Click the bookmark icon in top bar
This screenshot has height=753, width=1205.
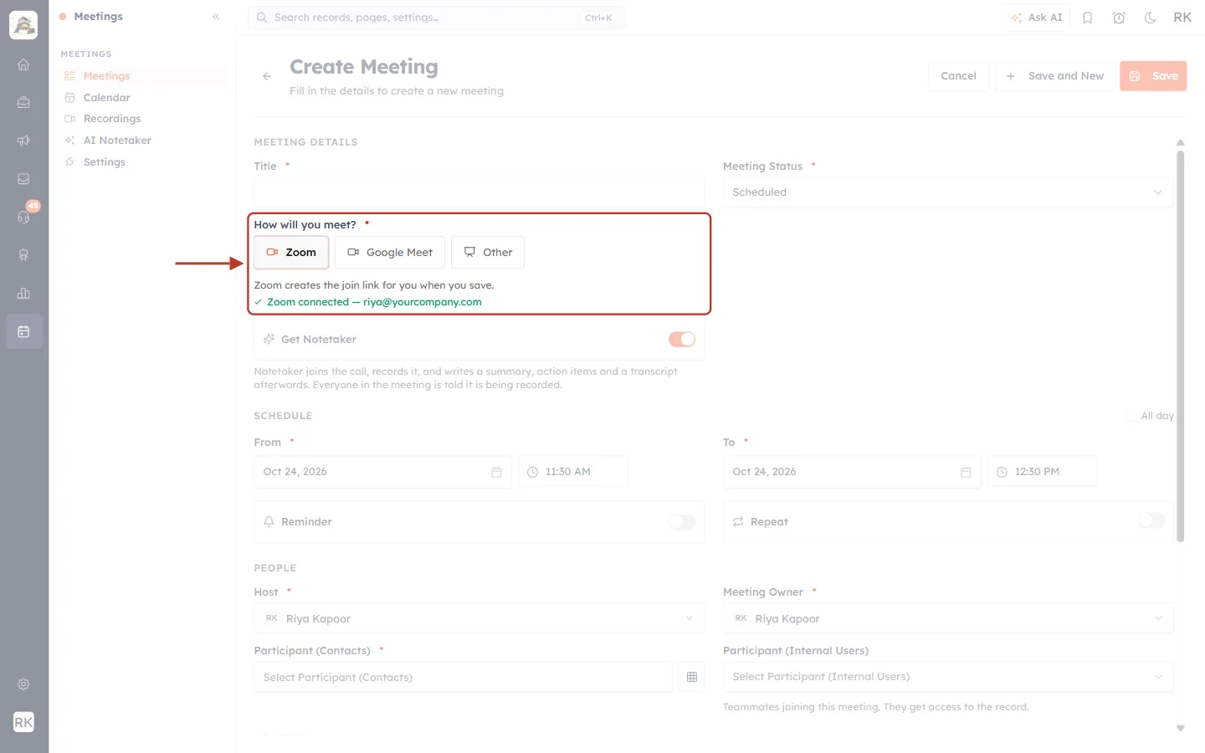coord(1088,18)
